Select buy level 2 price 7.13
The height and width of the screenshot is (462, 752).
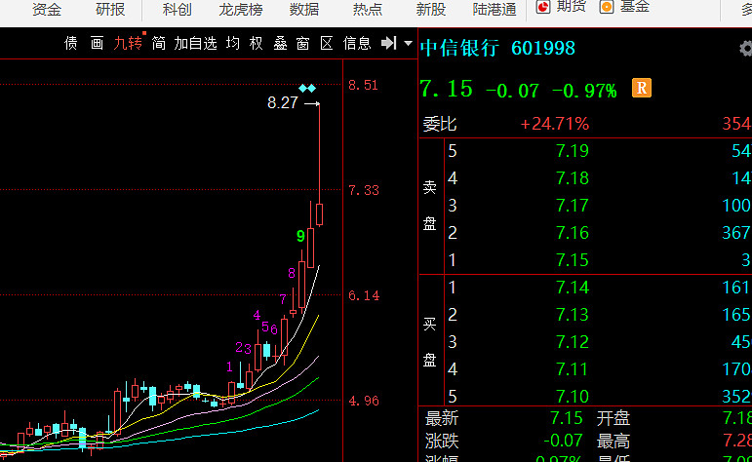[573, 315]
